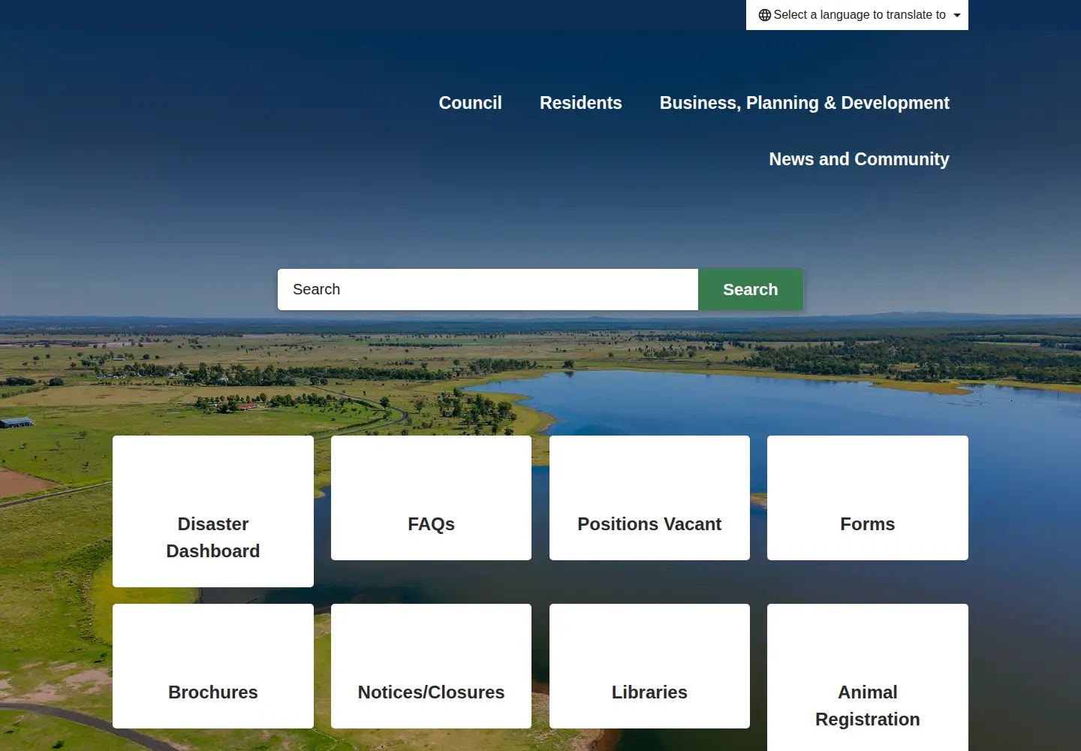The height and width of the screenshot is (751, 1081).
Task: Open the Positions Vacant tile
Action: pos(649,498)
